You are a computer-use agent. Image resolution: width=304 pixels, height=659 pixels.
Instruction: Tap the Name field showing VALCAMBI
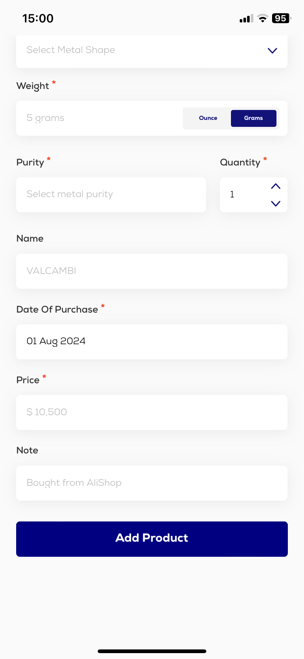coord(152,271)
